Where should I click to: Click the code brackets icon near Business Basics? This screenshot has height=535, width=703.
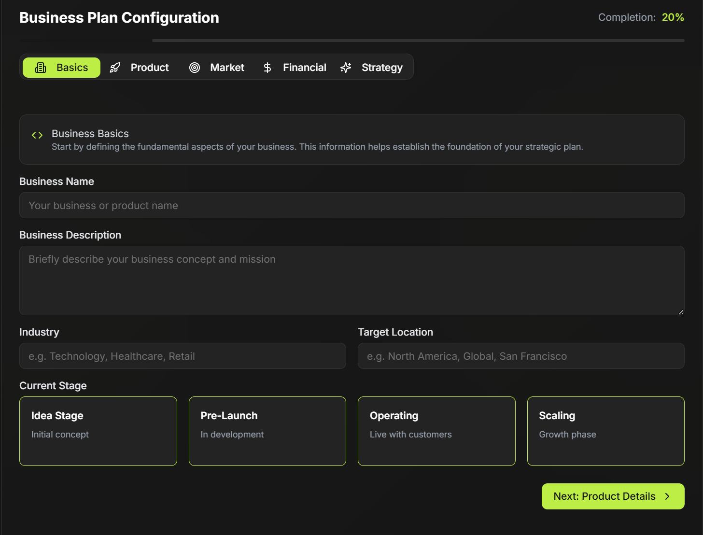[37, 135]
